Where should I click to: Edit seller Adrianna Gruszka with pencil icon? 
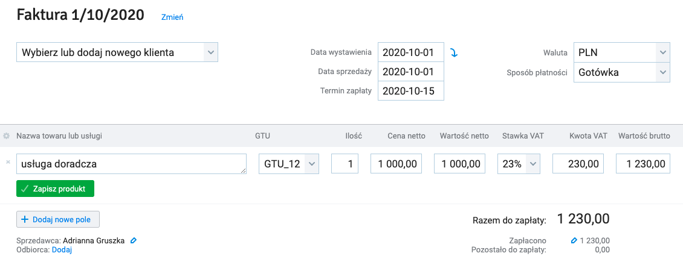[x=134, y=240]
